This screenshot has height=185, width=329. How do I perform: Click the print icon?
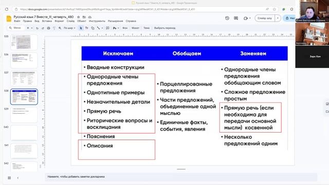(x=48, y=28)
